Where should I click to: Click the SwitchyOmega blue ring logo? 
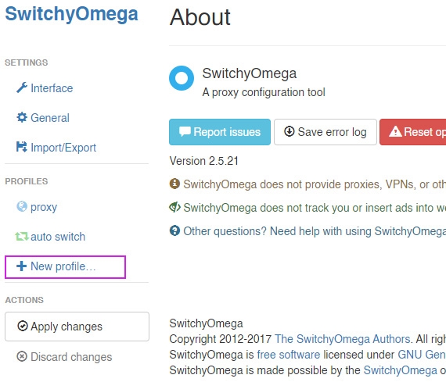[182, 78]
